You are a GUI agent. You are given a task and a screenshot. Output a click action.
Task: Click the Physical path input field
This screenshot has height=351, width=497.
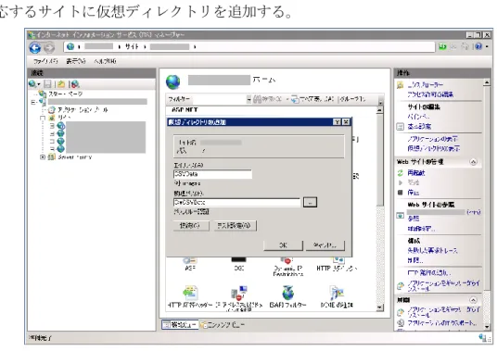pos(236,202)
